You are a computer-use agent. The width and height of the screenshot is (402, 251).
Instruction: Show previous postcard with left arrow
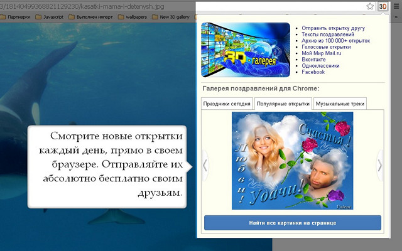(205, 165)
